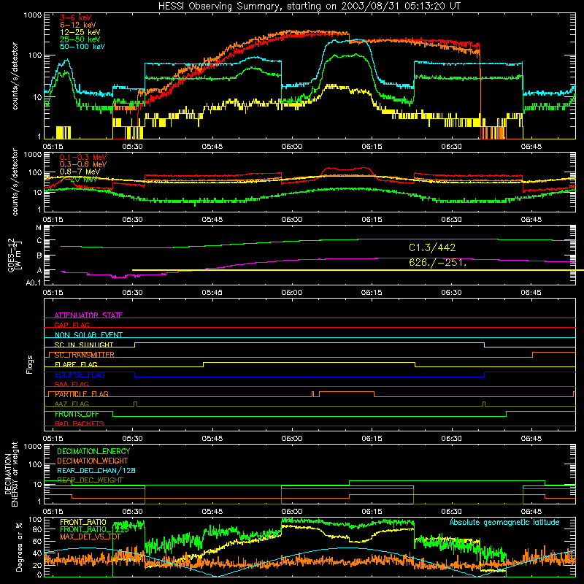Viewport: 584px width, 584px height.
Task: Click the Absolute geomagnetic latitude label
Action: (x=504, y=523)
